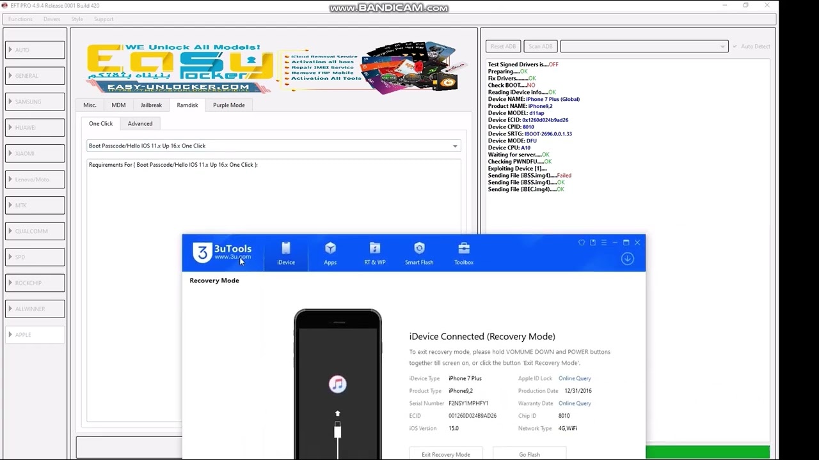The image size is (819, 460).
Task: Click the Reset ADB button
Action: 503,46
